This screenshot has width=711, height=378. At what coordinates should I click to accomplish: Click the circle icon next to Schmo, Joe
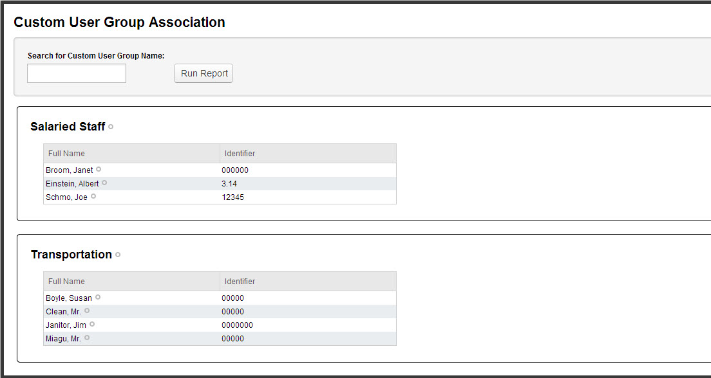(x=93, y=197)
